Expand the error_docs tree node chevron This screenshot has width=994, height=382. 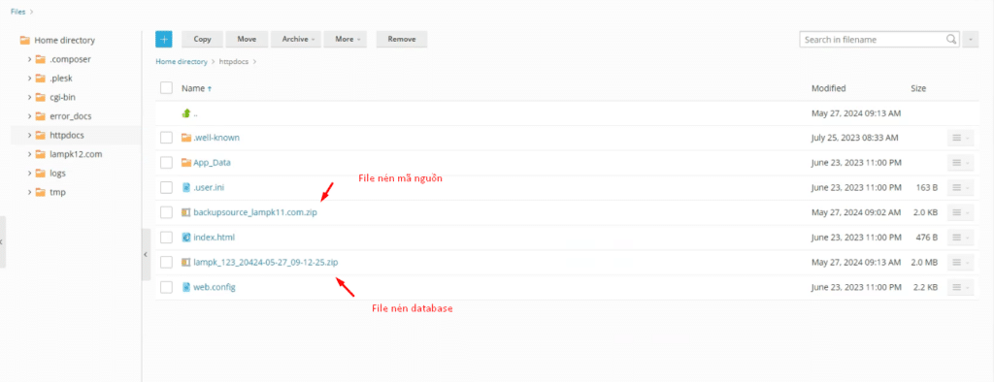(29, 116)
